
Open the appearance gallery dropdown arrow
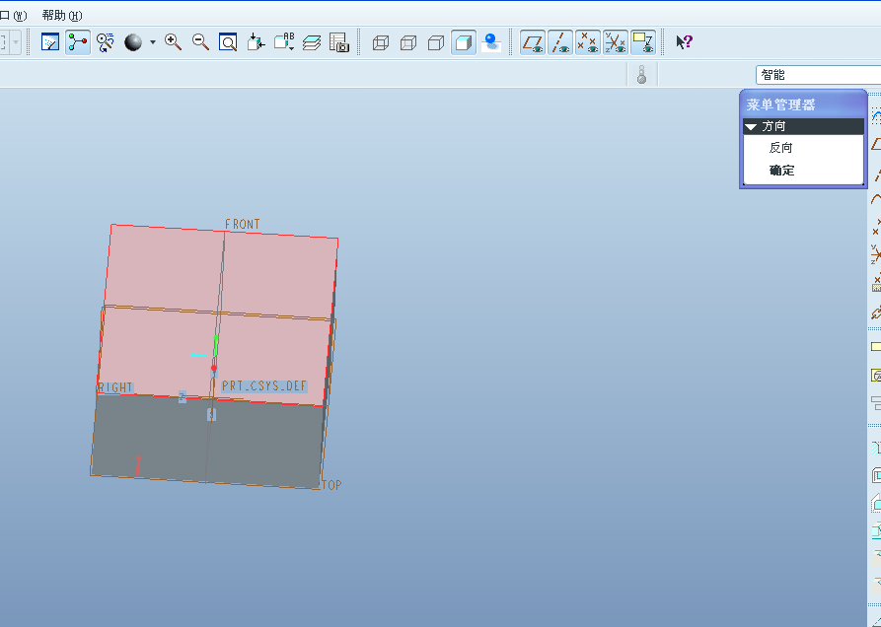pos(152,42)
